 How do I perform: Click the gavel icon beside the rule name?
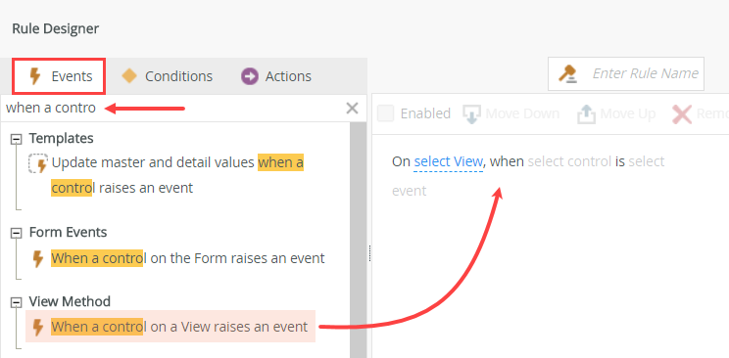[x=567, y=73]
